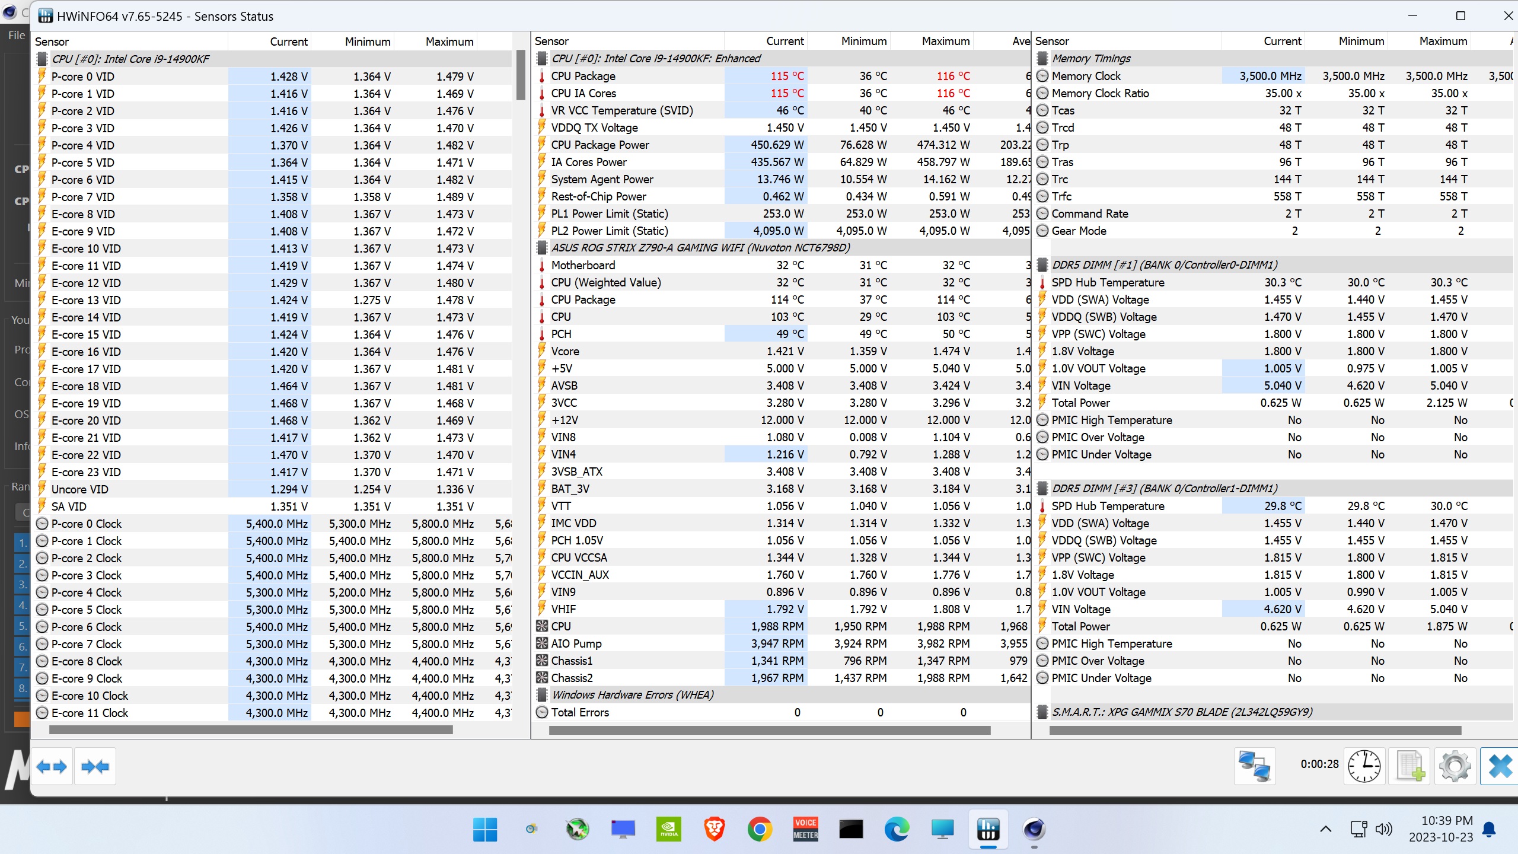Select the E-core 13 VID row
This screenshot has width=1518, height=854.
coord(273,300)
